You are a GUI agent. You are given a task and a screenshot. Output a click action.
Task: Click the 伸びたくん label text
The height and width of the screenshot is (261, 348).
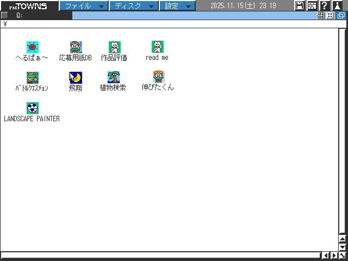[x=158, y=87]
